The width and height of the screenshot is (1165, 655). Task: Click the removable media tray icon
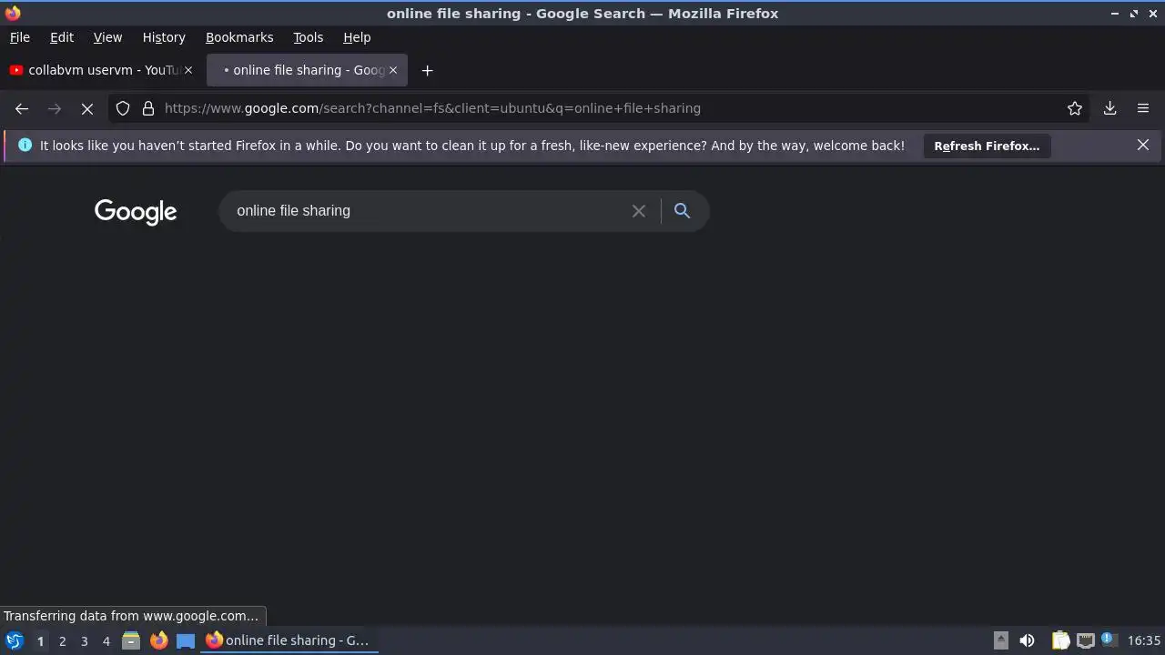[x=1000, y=640]
